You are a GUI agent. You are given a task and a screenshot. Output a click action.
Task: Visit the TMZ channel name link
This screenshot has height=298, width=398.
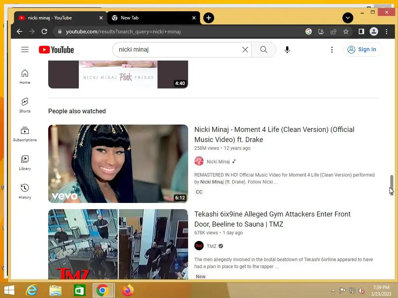(x=211, y=246)
